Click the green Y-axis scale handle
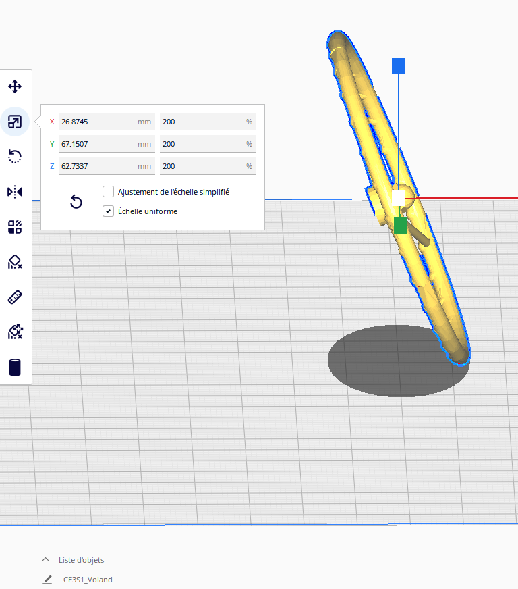Image resolution: width=518 pixels, height=589 pixels. pos(401,226)
